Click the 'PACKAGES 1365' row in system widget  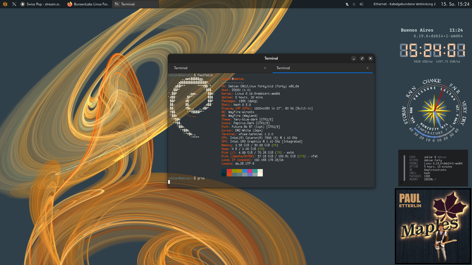[420, 176]
